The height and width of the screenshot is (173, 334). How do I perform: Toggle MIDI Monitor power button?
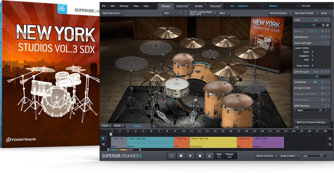pyautogui.click(x=323, y=37)
